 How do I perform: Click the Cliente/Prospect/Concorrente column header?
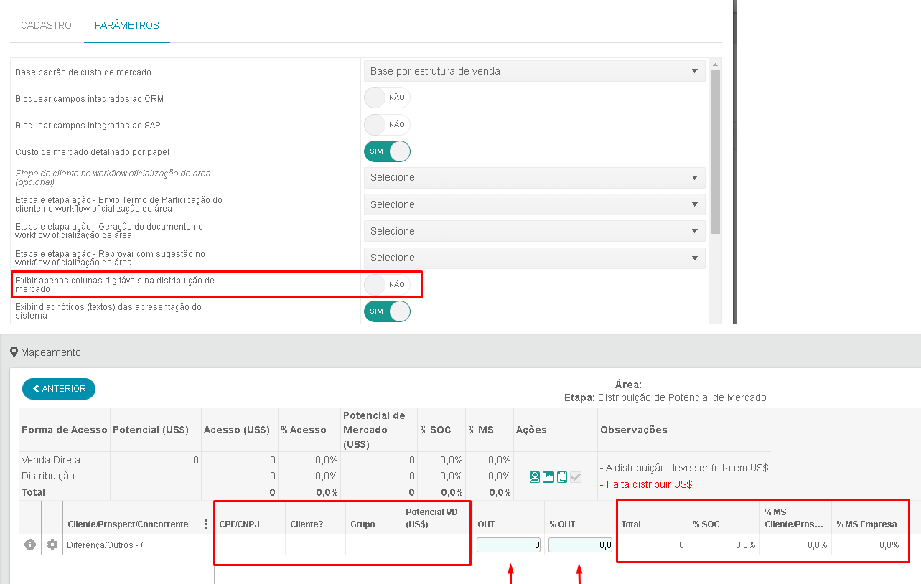128,524
